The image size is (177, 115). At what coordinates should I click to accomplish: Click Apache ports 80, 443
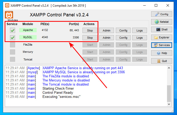tap(74, 30)
